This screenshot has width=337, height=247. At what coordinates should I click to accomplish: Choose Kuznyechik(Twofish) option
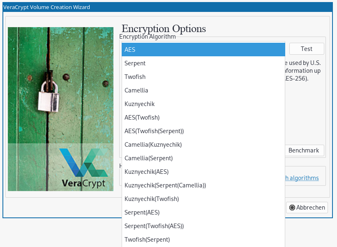click(203, 199)
